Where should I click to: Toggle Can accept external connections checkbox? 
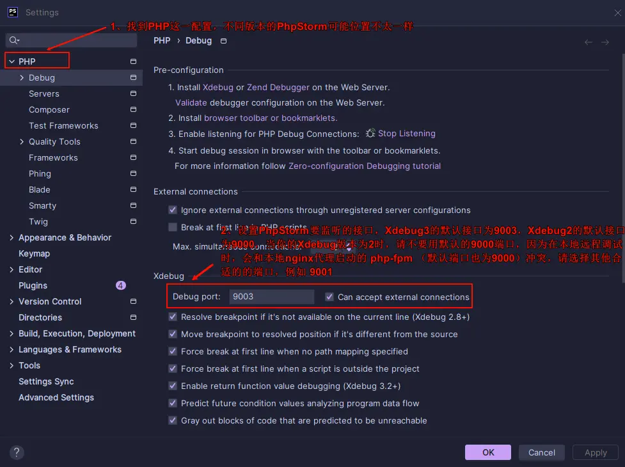pos(329,296)
